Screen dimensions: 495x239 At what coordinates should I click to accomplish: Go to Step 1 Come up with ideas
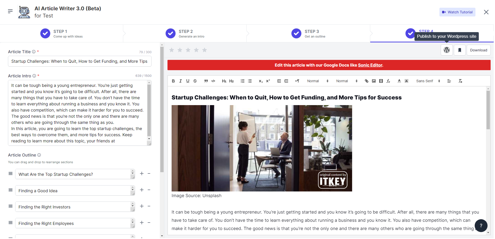[x=61, y=33]
